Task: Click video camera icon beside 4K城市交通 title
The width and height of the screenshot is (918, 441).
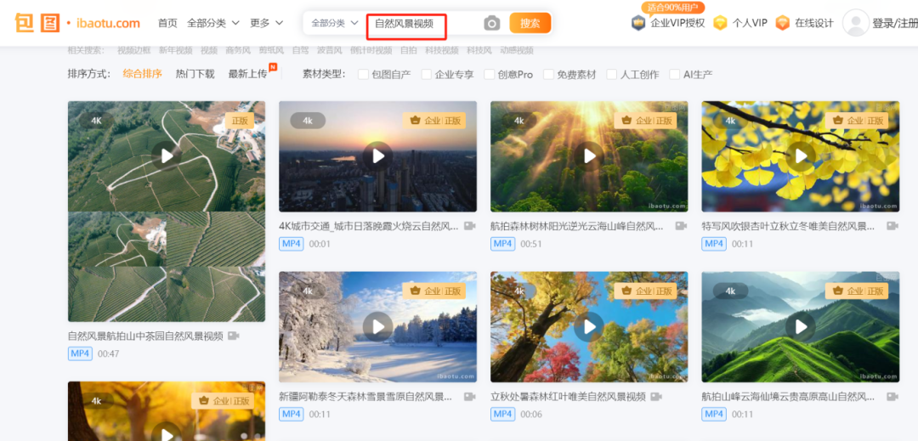Action: coord(469,226)
